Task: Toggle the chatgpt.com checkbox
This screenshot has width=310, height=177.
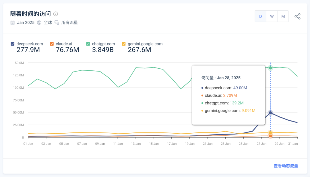Action: click(x=88, y=44)
